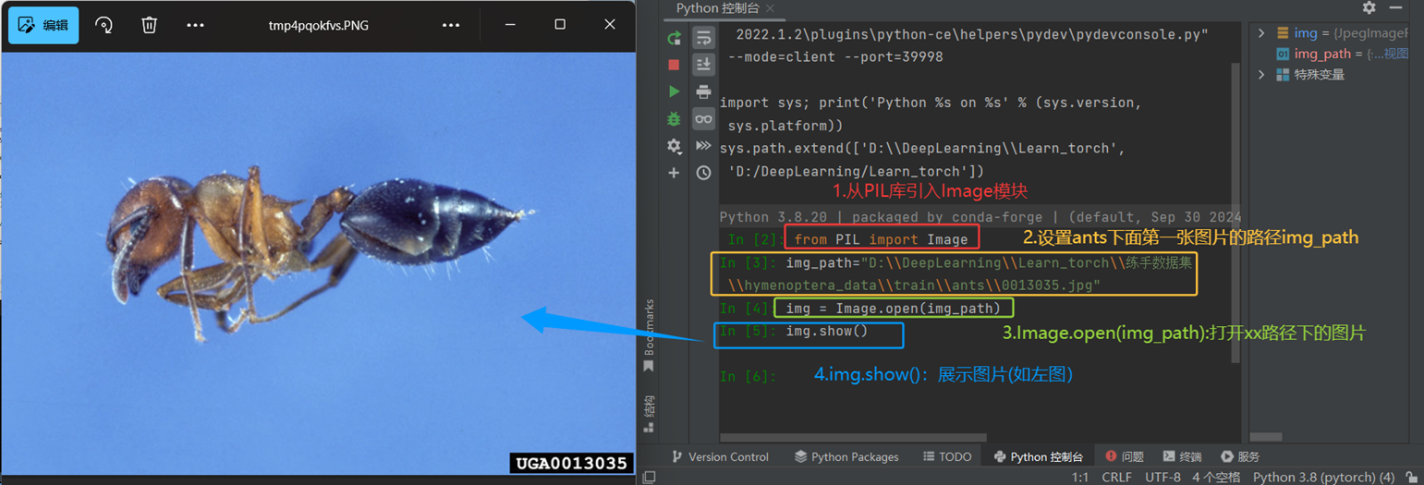Open the Version Control tool window
Viewport: 1424px width, 485px height.
pos(719,456)
